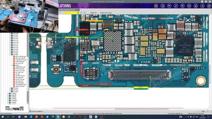The height and width of the screenshot is (119, 212).
Task: Click the monitor screen icon in header toolbar
Action: pos(163,6)
